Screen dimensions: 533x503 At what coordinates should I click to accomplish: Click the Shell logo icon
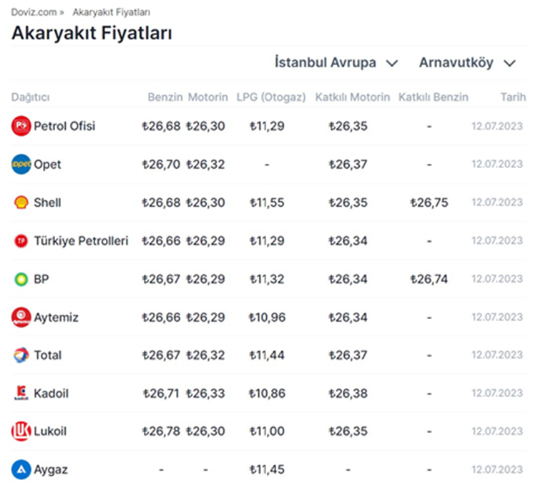click(21, 202)
